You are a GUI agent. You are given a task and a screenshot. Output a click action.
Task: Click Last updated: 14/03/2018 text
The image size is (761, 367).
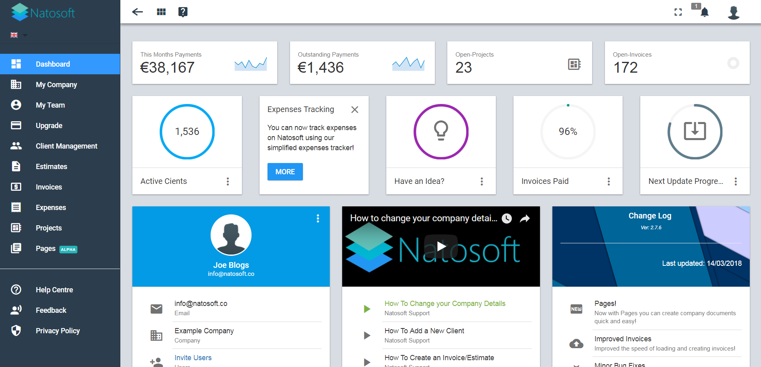click(x=702, y=263)
